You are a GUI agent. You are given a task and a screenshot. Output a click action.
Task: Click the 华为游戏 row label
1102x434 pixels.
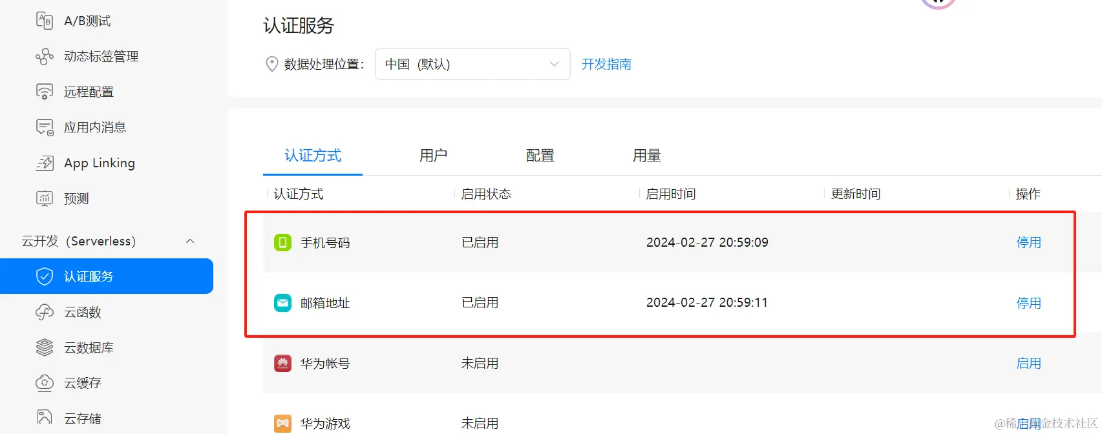[x=325, y=424]
